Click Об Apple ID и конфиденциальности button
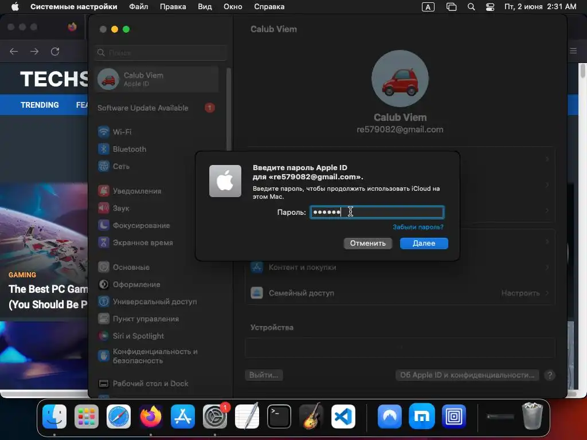The height and width of the screenshot is (440, 587). pos(467,375)
